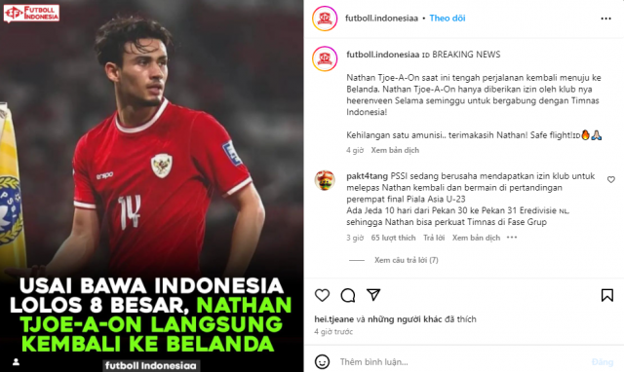Follow the account via Theo dõi

(x=448, y=19)
